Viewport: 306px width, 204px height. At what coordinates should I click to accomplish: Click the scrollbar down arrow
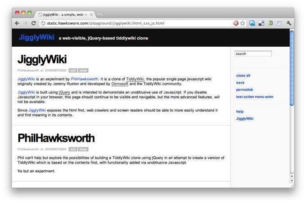[292, 181]
